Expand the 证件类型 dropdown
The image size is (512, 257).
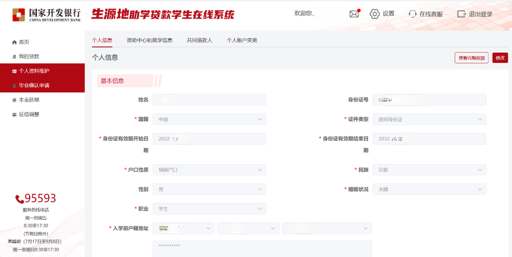point(429,119)
